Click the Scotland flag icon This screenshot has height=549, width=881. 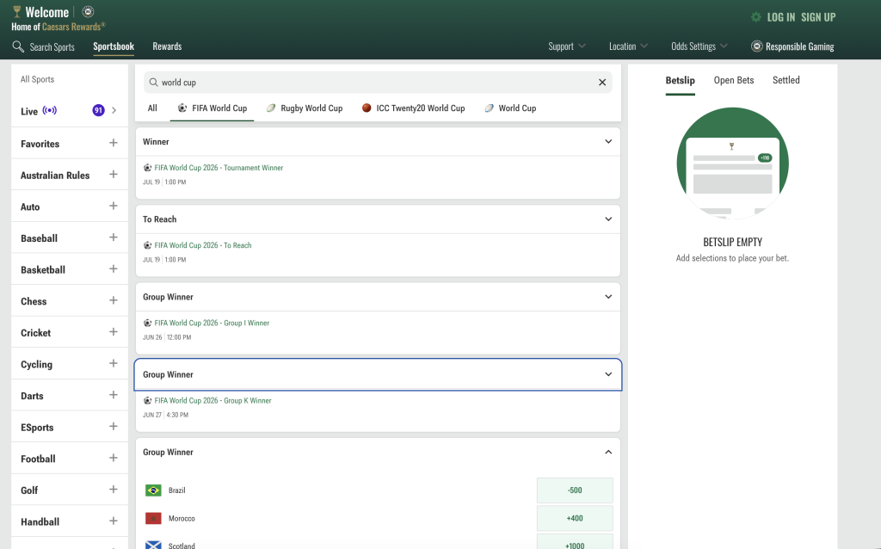153,545
